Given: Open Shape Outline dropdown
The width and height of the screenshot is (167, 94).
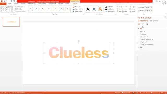Looking at the screenshot, I should [78, 9].
